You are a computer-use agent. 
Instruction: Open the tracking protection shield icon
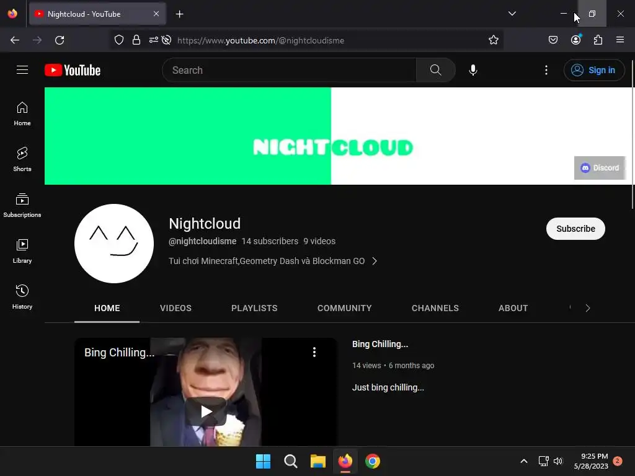pos(118,40)
